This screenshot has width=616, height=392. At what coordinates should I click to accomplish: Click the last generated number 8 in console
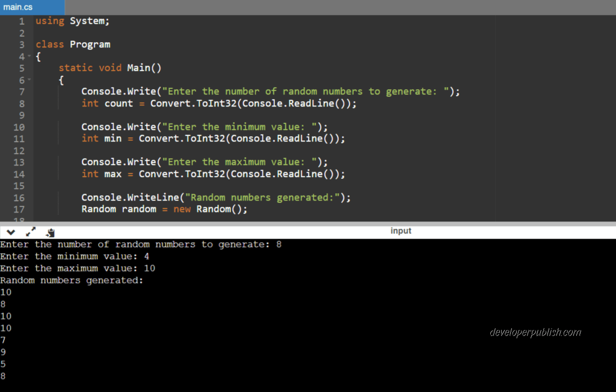click(4, 376)
